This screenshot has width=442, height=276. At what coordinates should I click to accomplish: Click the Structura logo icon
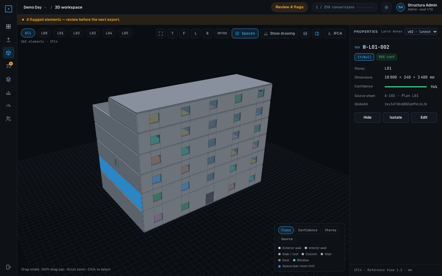tap(9, 9)
